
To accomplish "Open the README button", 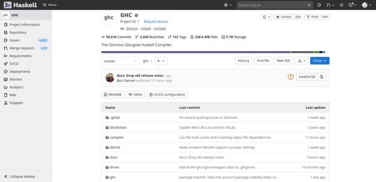I will [113, 95].
